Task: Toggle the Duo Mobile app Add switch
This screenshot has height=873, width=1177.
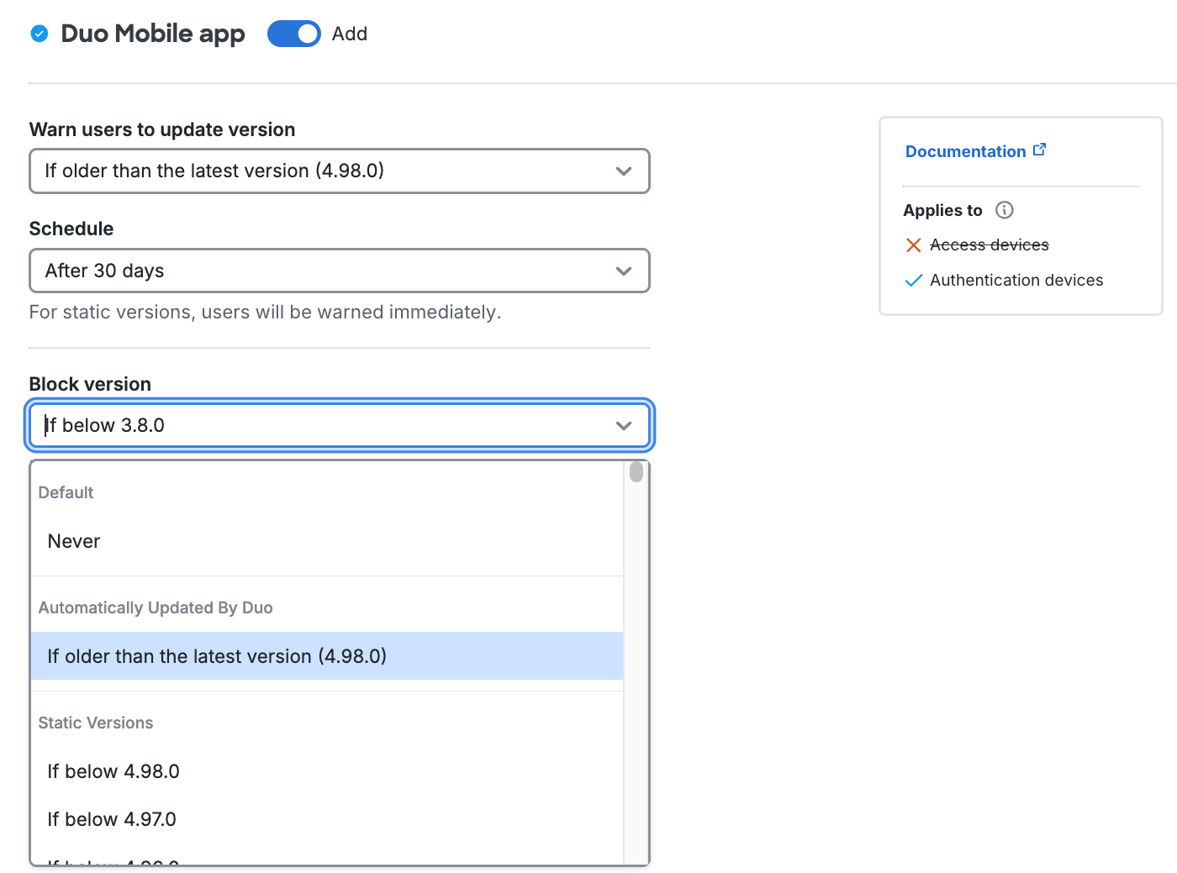Action: point(293,34)
